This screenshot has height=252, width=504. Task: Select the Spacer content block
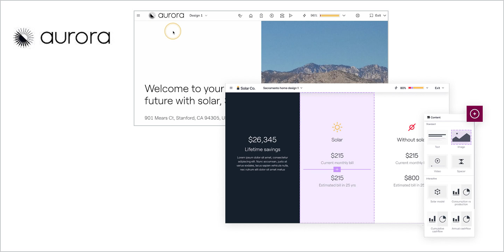click(461, 161)
